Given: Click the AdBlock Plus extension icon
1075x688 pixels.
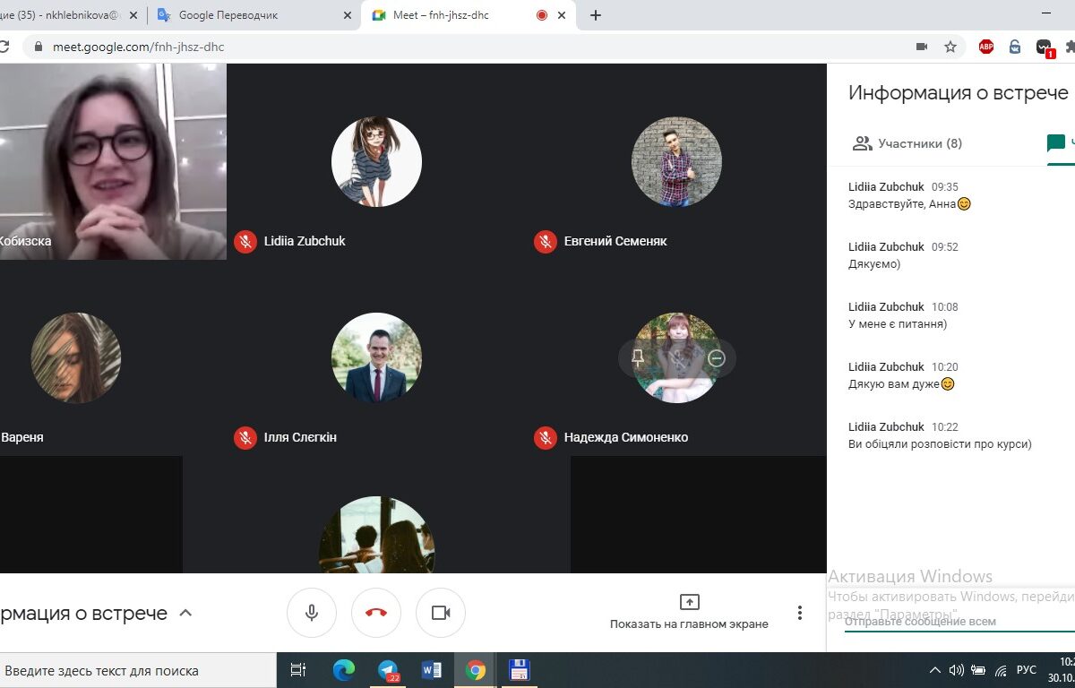Looking at the screenshot, I should (986, 47).
